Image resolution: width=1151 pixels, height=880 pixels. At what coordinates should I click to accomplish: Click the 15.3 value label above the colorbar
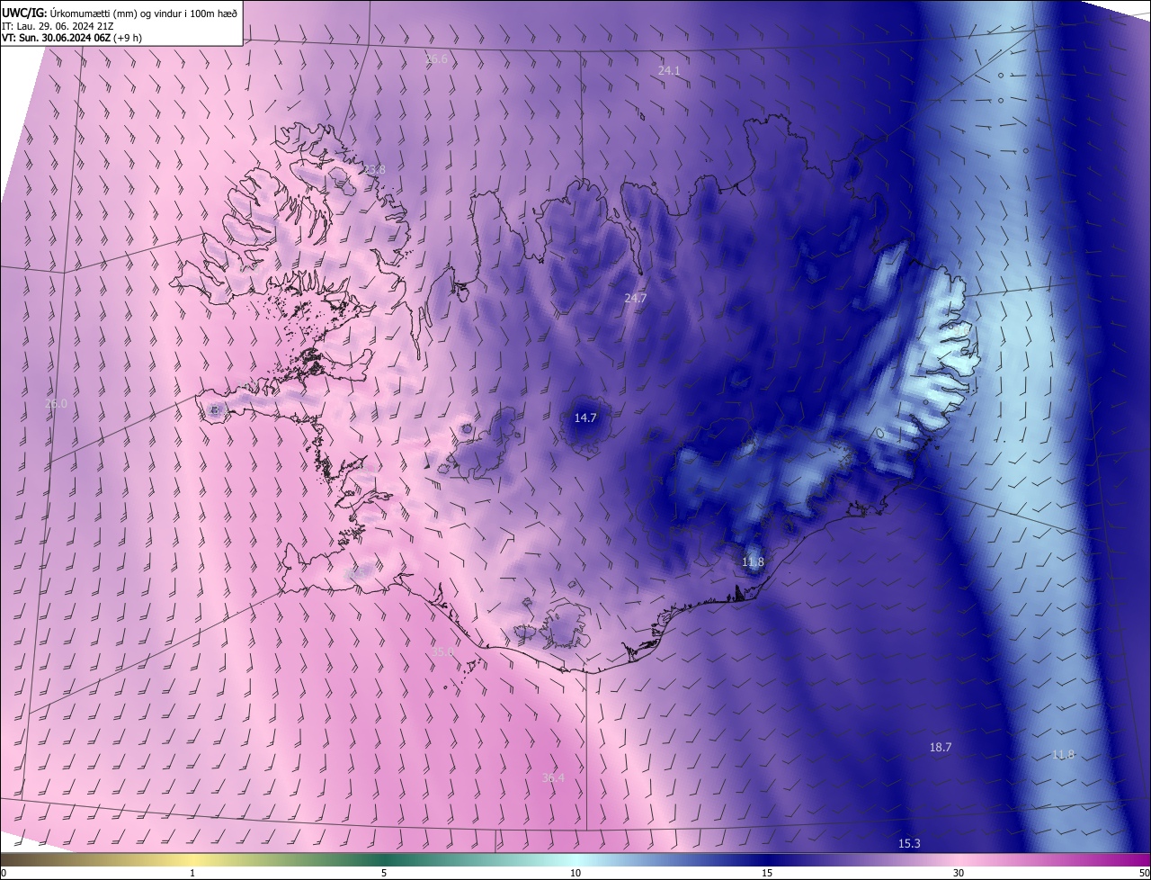909,843
